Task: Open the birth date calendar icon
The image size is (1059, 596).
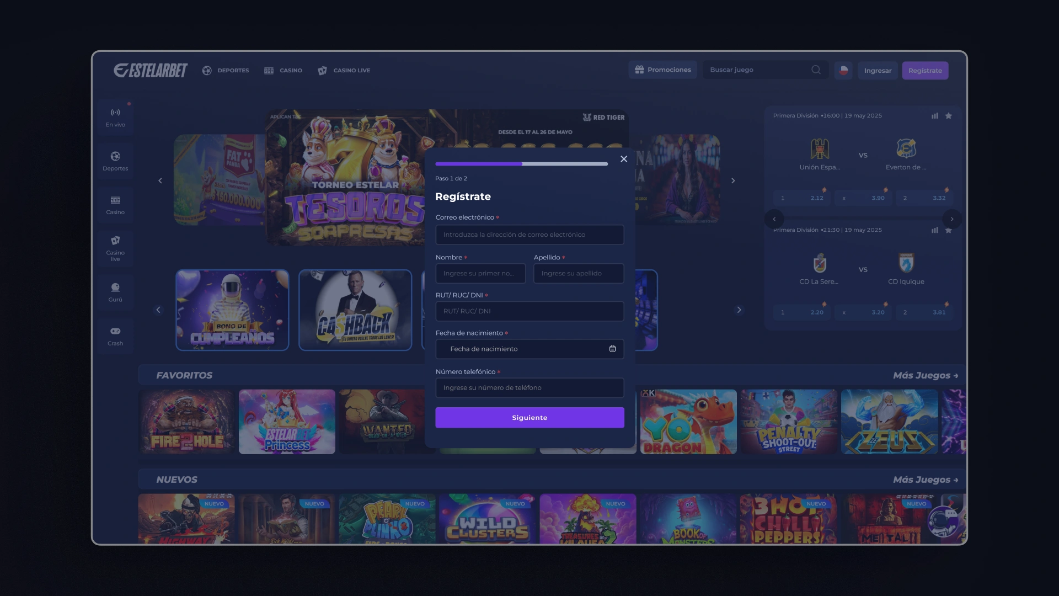Action: [612, 349]
